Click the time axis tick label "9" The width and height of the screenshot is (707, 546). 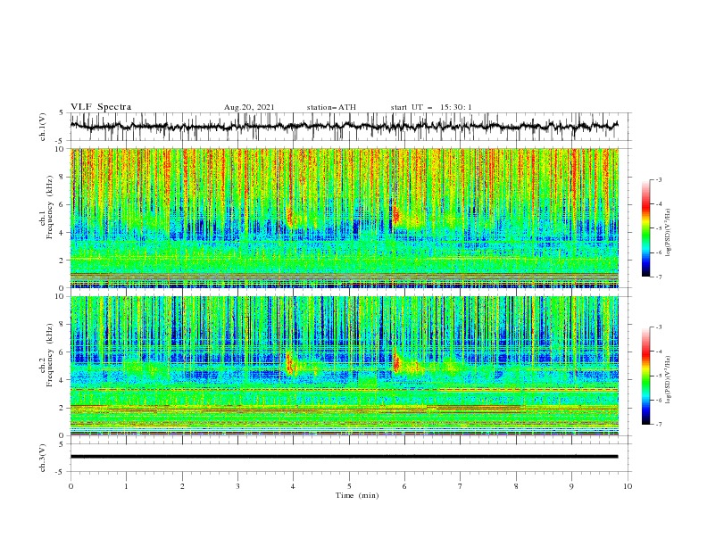coord(571,486)
